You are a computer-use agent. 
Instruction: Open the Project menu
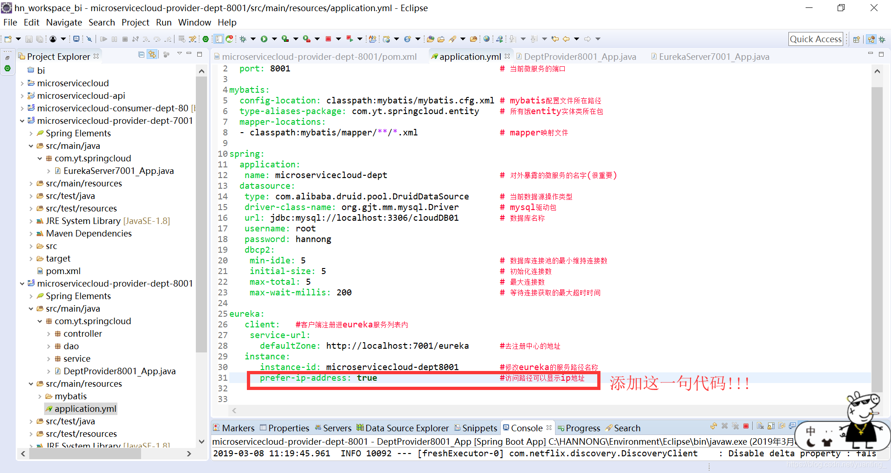(136, 22)
